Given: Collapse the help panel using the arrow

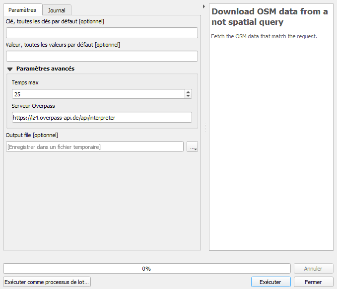Looking at the screenshot, I should pos(204,6).
